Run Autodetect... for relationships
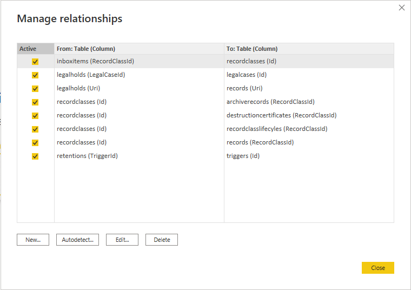 tap(77, 240)
